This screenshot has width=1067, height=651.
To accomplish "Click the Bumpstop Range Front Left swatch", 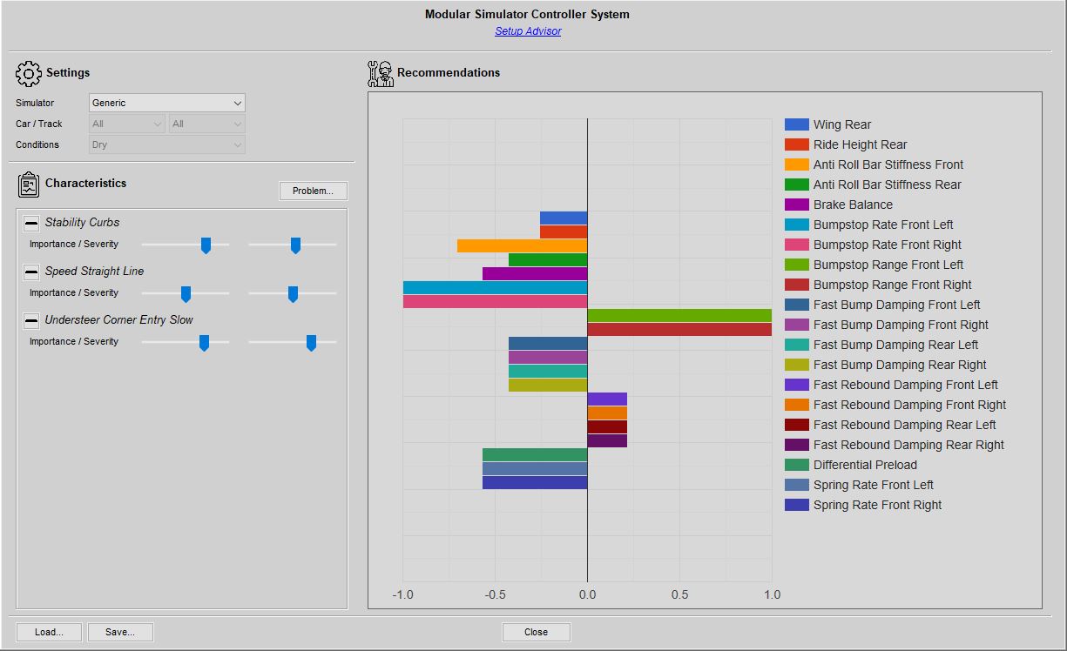I will click(x=797, y=265).
